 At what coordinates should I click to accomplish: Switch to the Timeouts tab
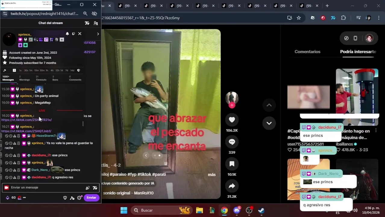[x=41, y=78]
